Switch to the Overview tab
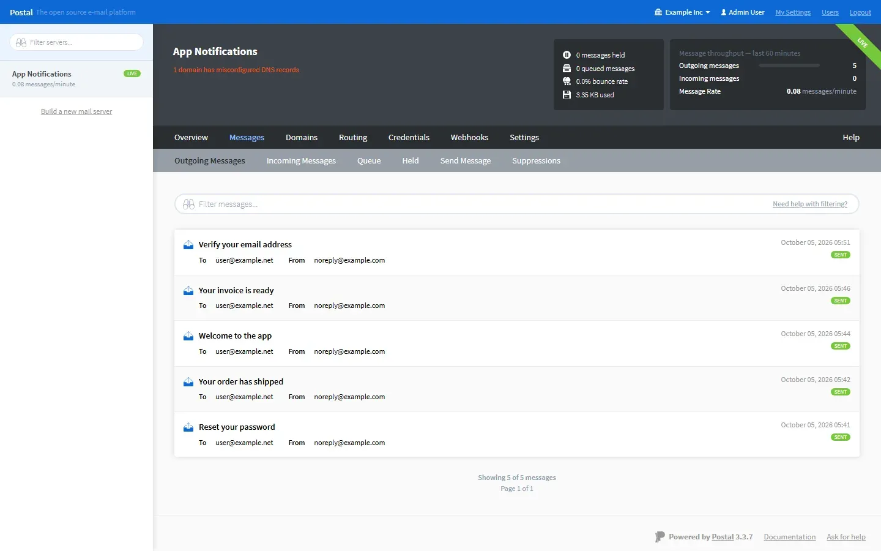Screen dimensions: 881x551 [x=191, y=137]
